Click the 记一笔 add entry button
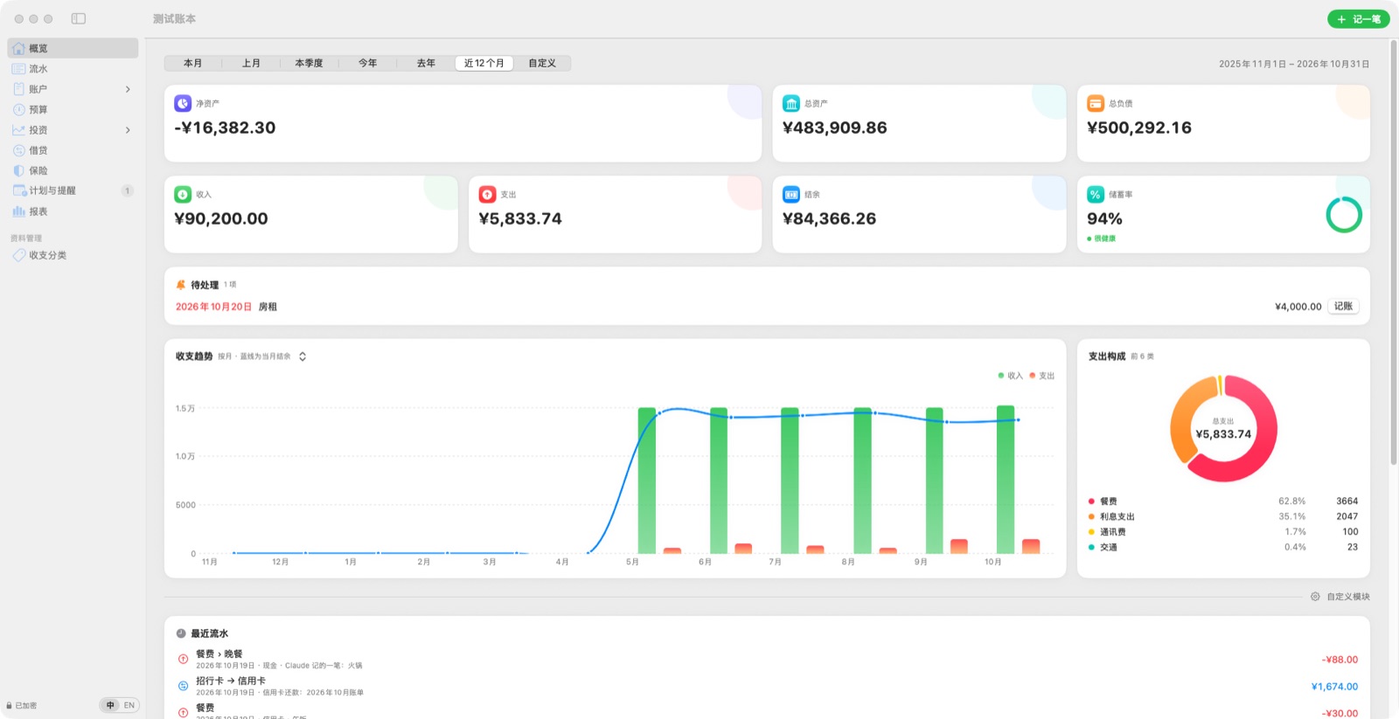1399x719 pixels. 1358,19
